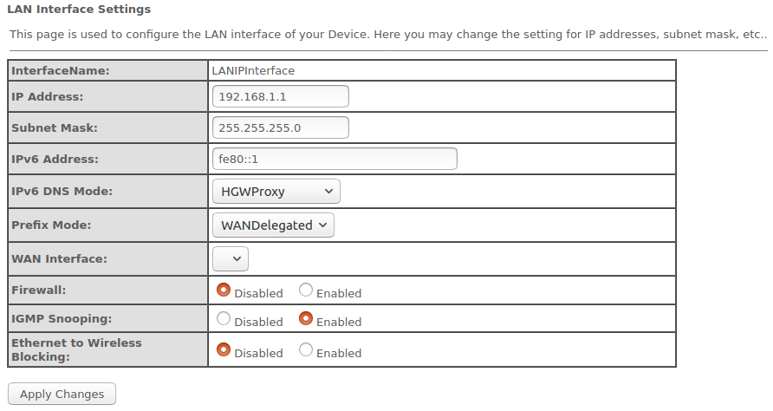
Task: Enable the Firewall option
Action: [x=306, y=290]
